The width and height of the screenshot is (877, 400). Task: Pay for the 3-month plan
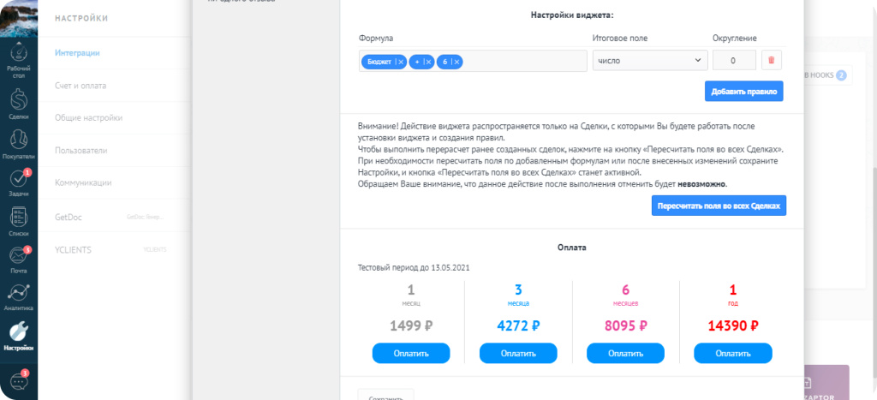point(518,353)
